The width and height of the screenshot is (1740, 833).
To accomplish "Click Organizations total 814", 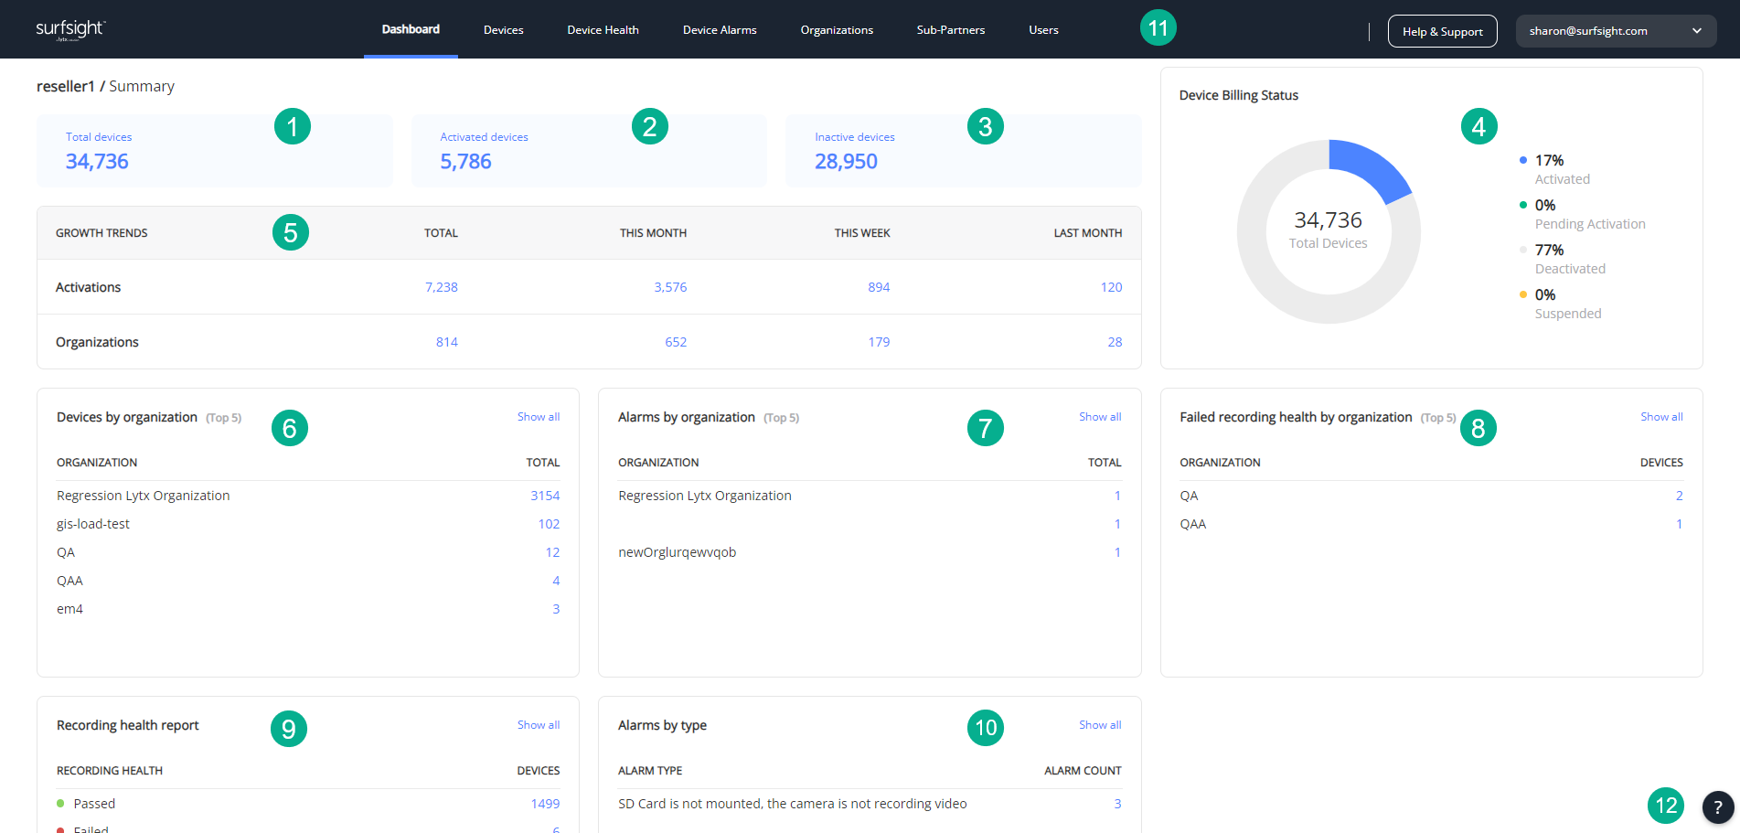I will point(447,342).
